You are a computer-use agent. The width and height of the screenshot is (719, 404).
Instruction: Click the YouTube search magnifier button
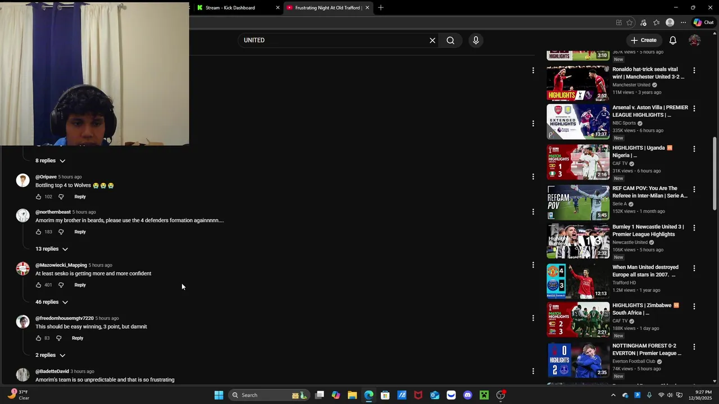450,40
